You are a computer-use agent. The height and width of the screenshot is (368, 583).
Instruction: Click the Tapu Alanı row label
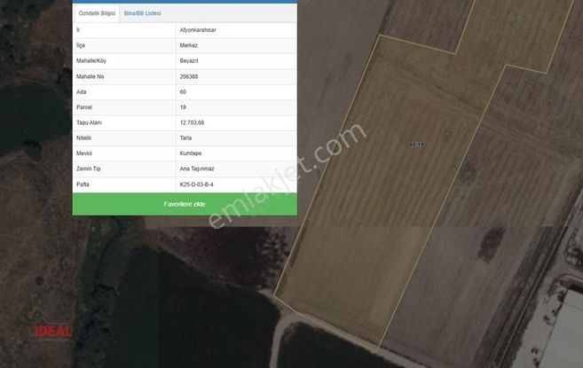[89, 122]
